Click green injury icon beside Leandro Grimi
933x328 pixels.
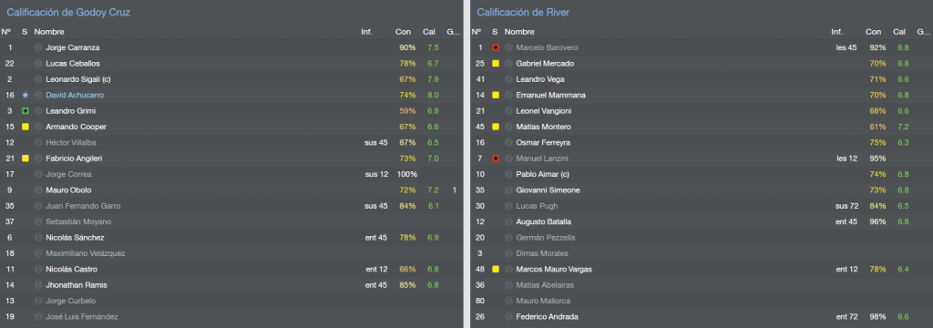[x=25, y=111]
